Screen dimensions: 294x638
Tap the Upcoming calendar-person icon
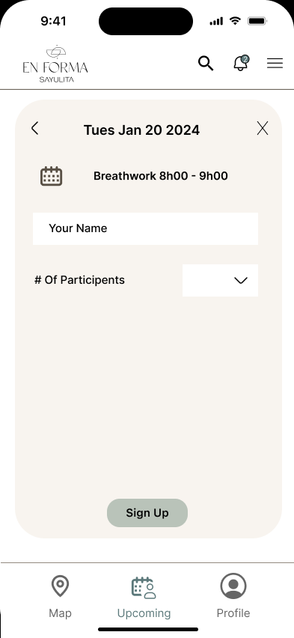point(144,588)
